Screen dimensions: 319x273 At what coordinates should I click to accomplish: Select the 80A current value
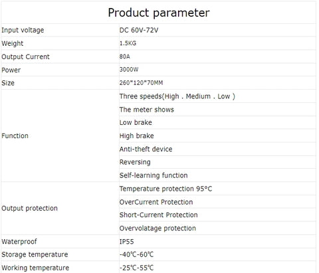[125, 56]
